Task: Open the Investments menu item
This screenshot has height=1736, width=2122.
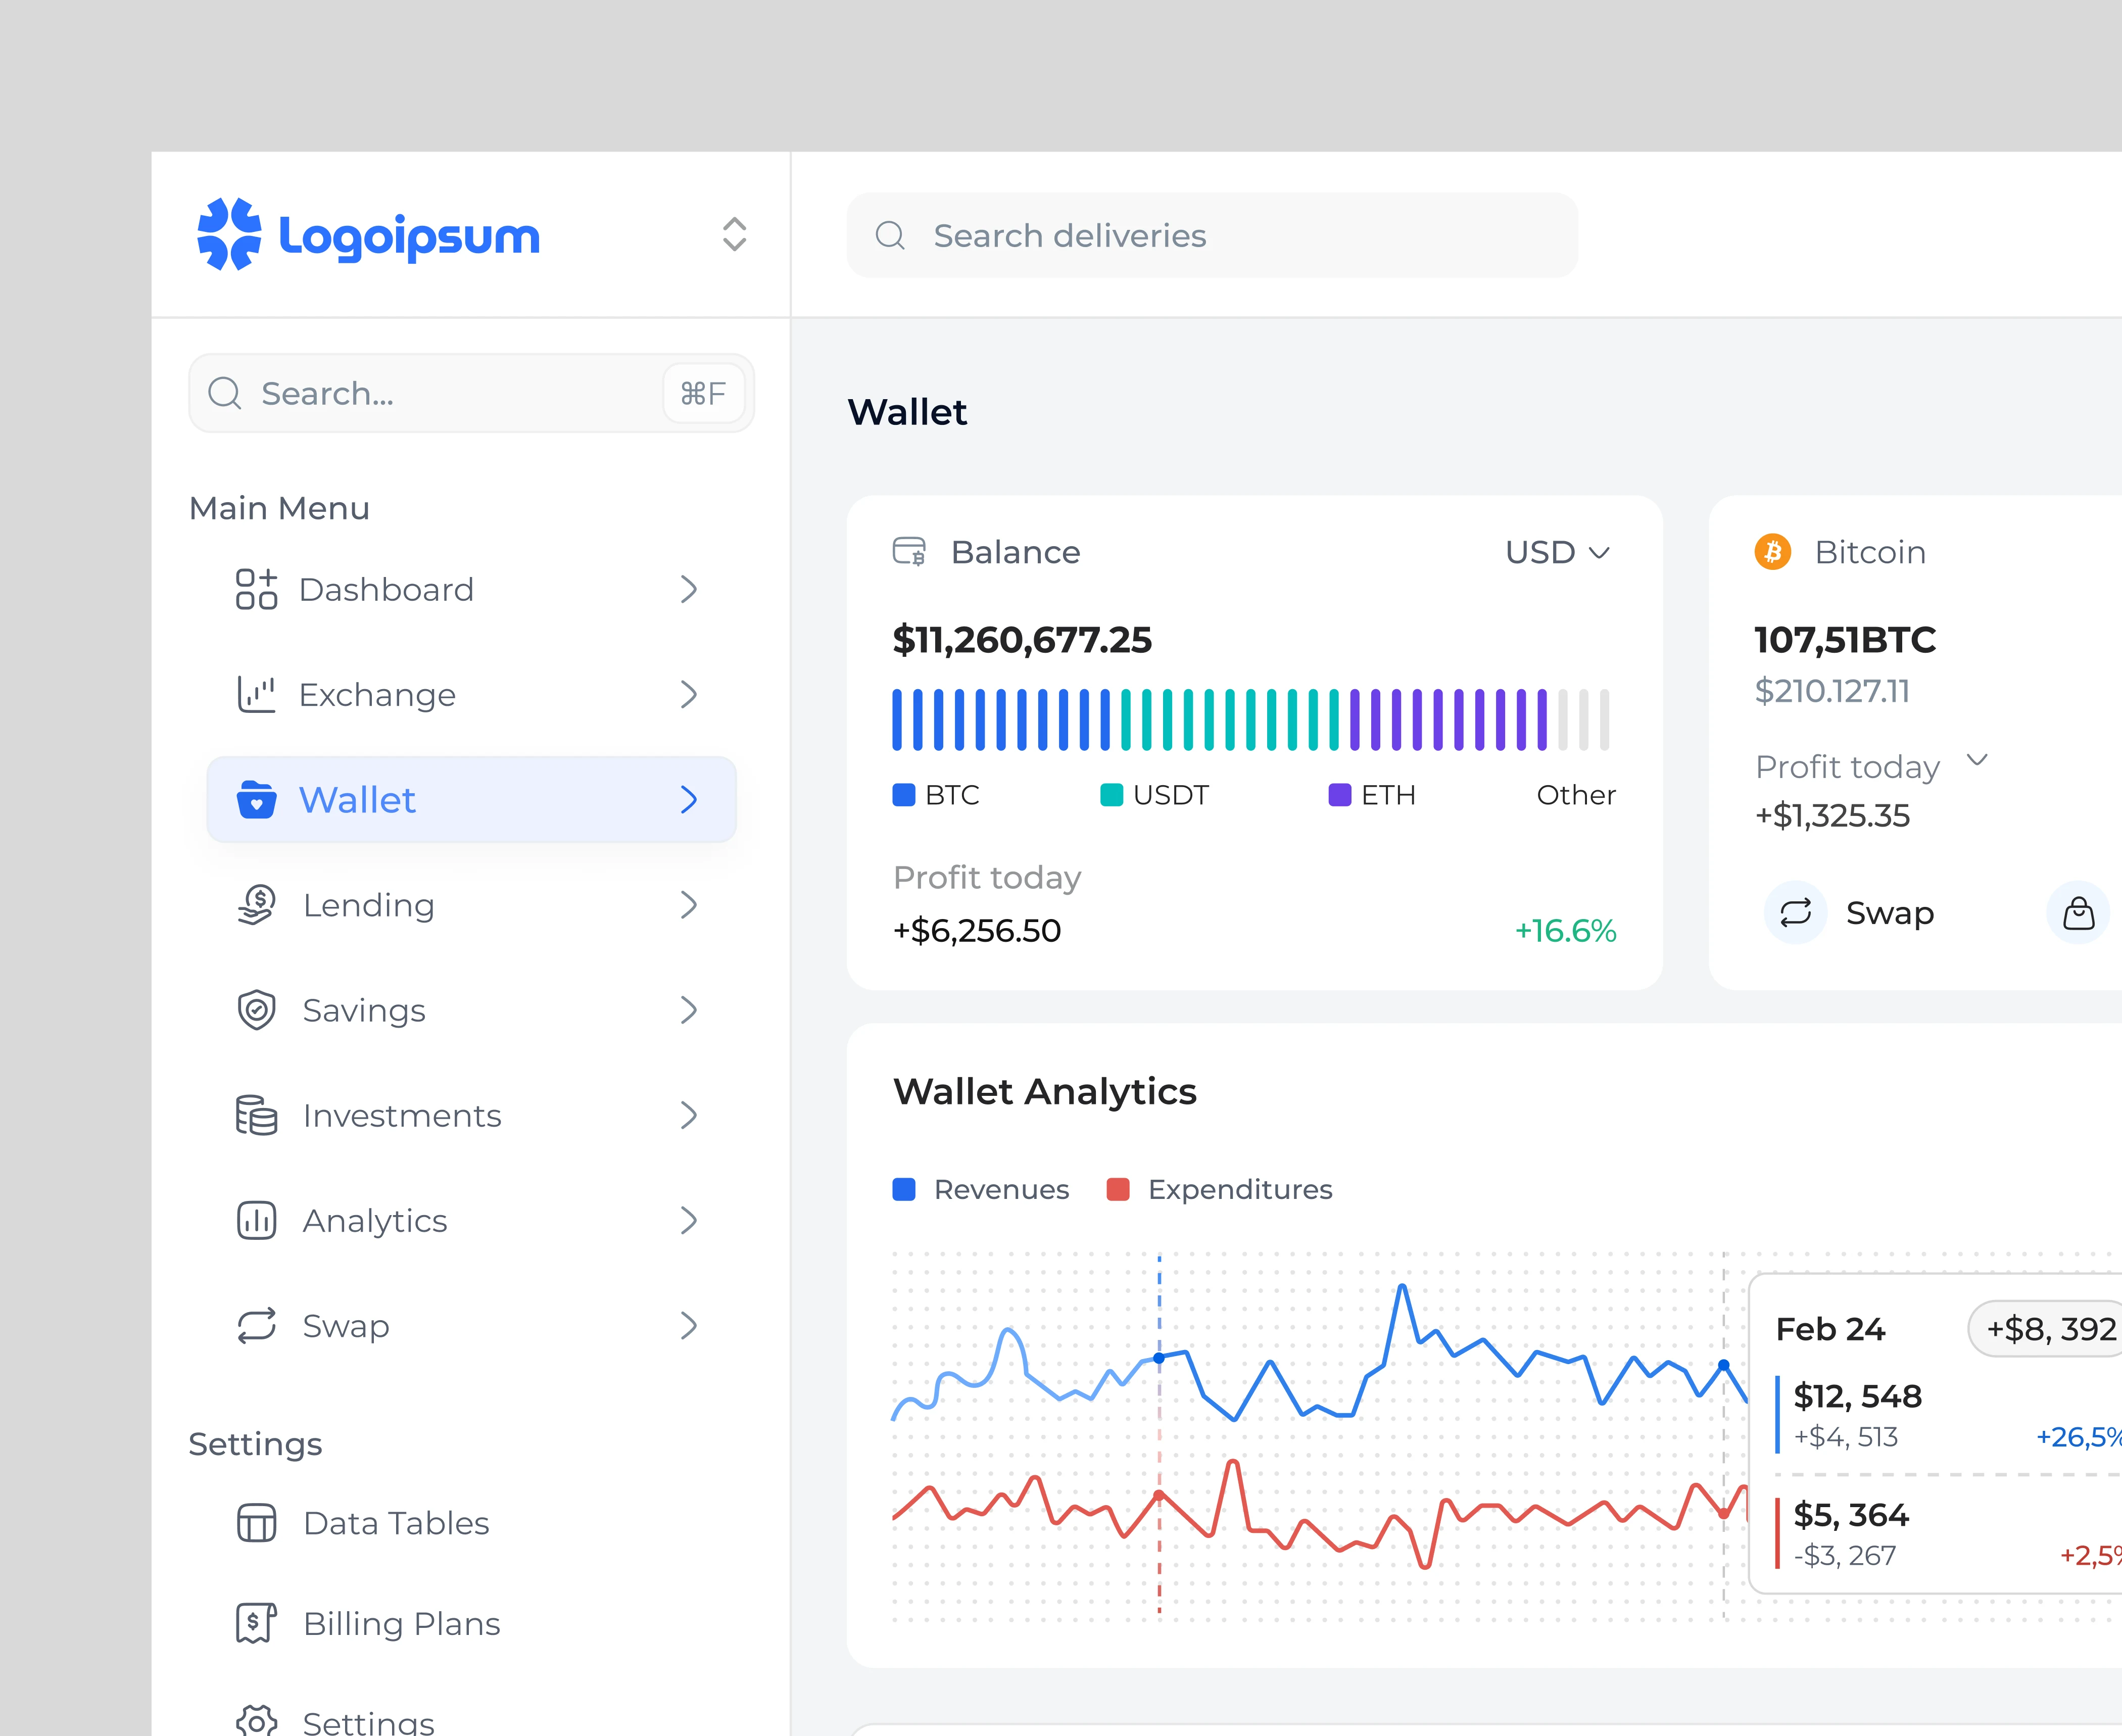Action: (x=471, y=1115)
